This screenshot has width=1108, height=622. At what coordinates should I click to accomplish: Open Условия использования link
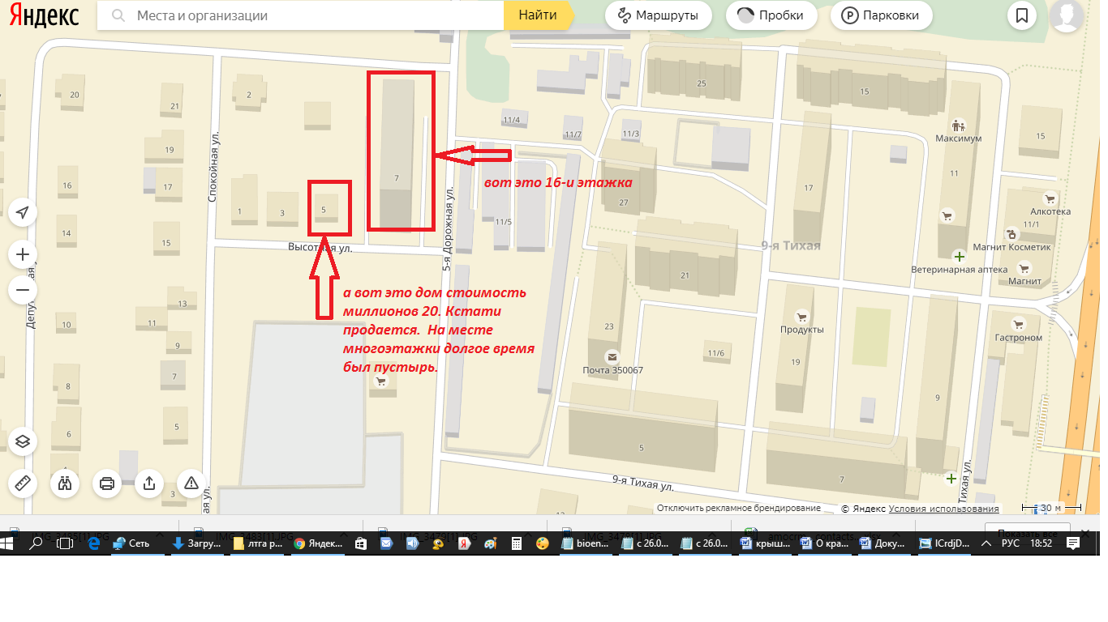943,509
